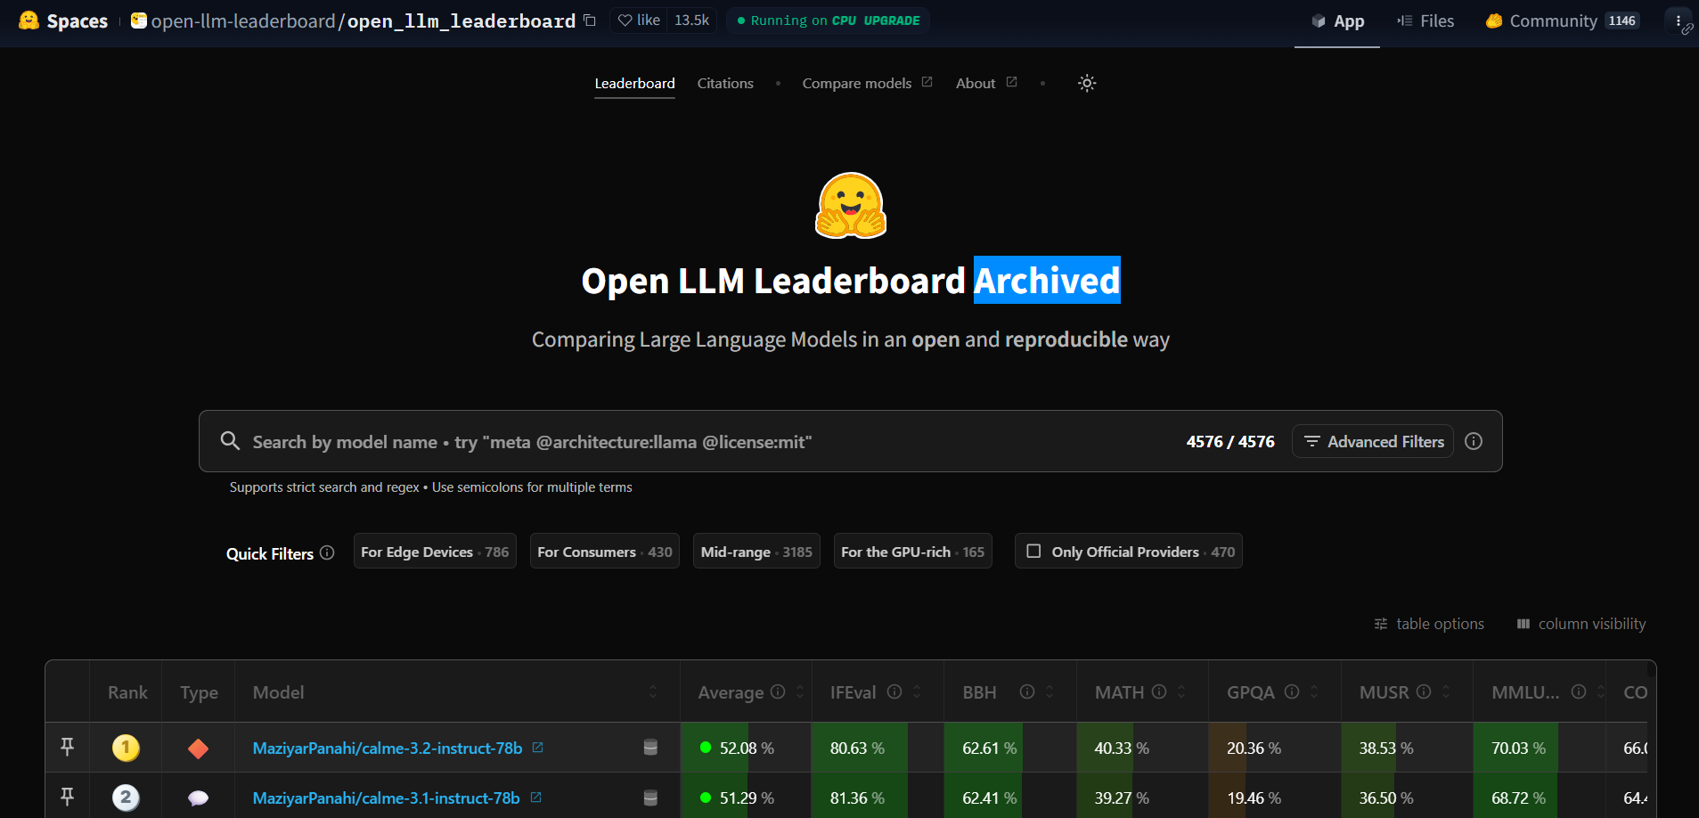
Task: Pin the calme-3.1-instruct-78b row
Action: click(x=67, y=797)
